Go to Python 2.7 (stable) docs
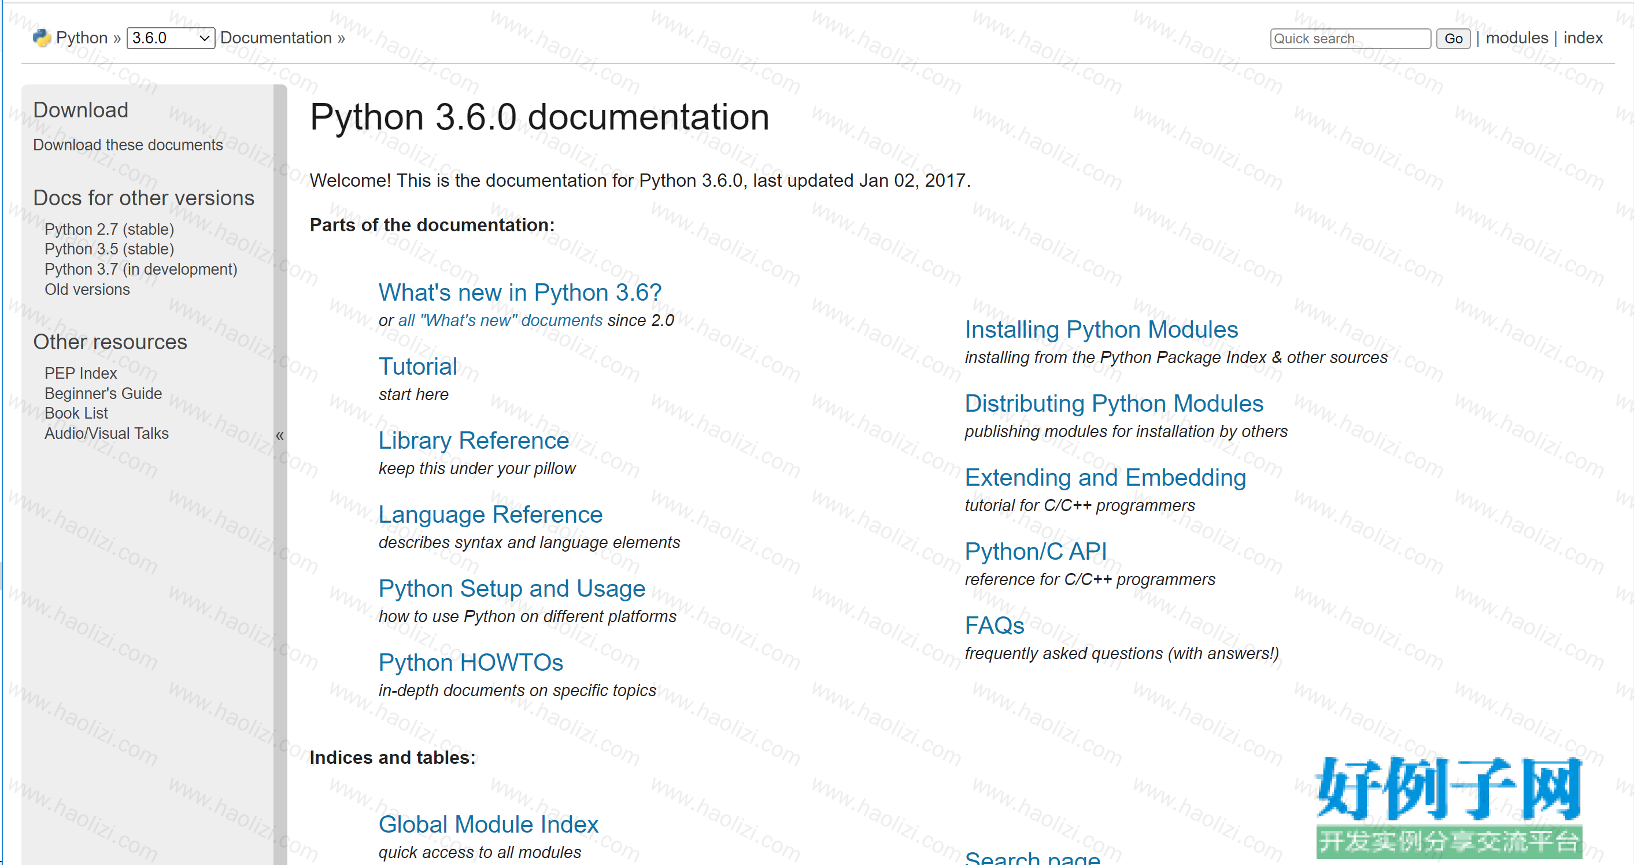1634x865 pixels. point(109,230)
